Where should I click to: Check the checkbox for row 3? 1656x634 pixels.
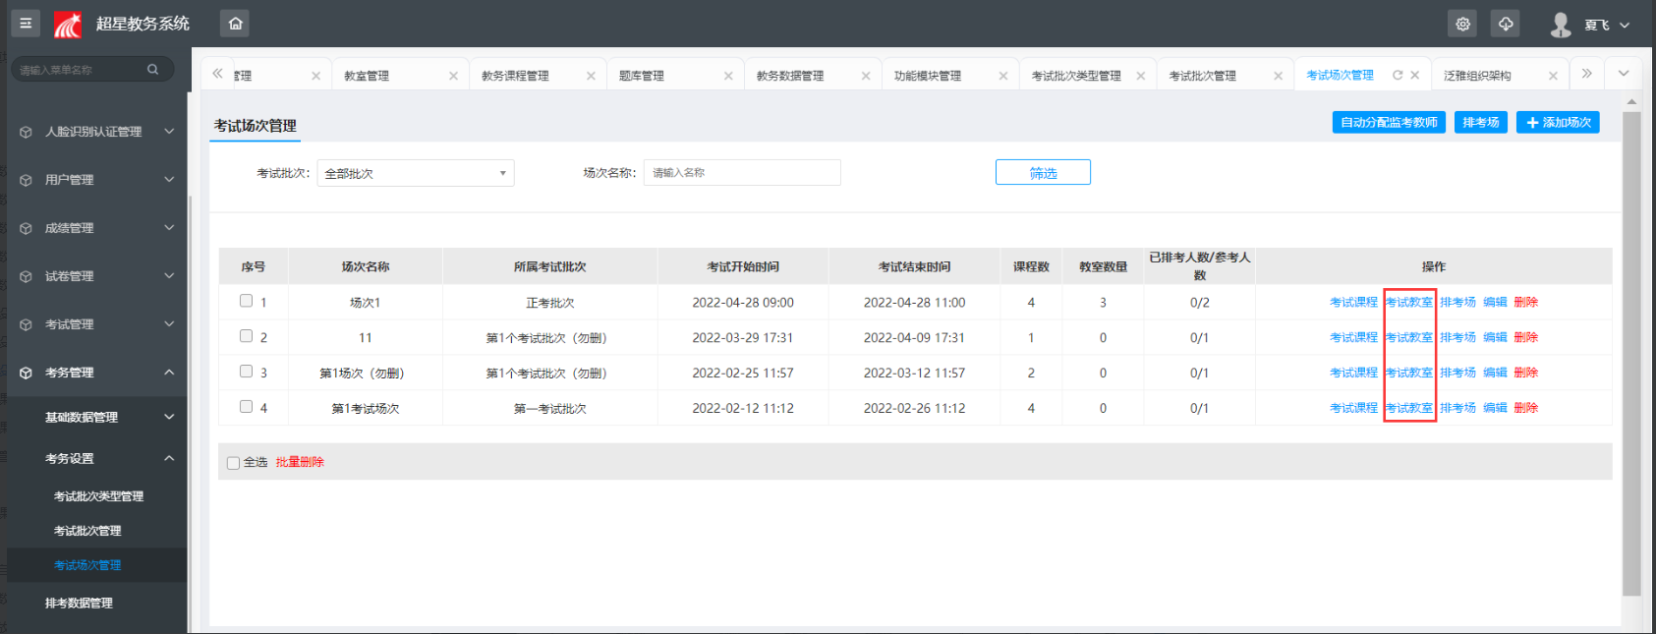246,372
